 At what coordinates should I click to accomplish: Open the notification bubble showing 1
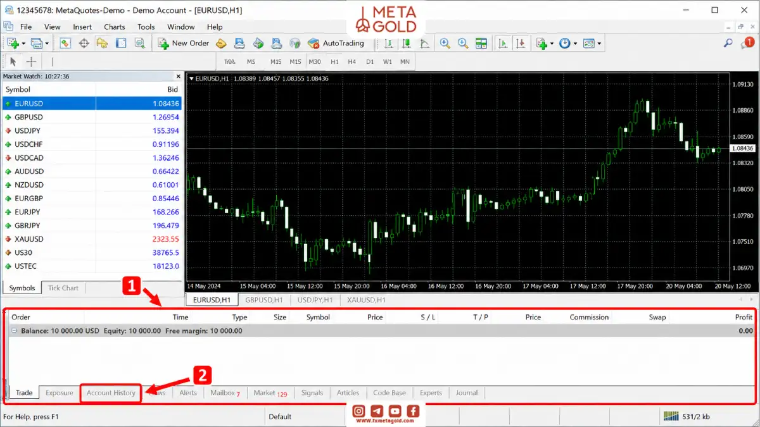[x=749, y=43]
